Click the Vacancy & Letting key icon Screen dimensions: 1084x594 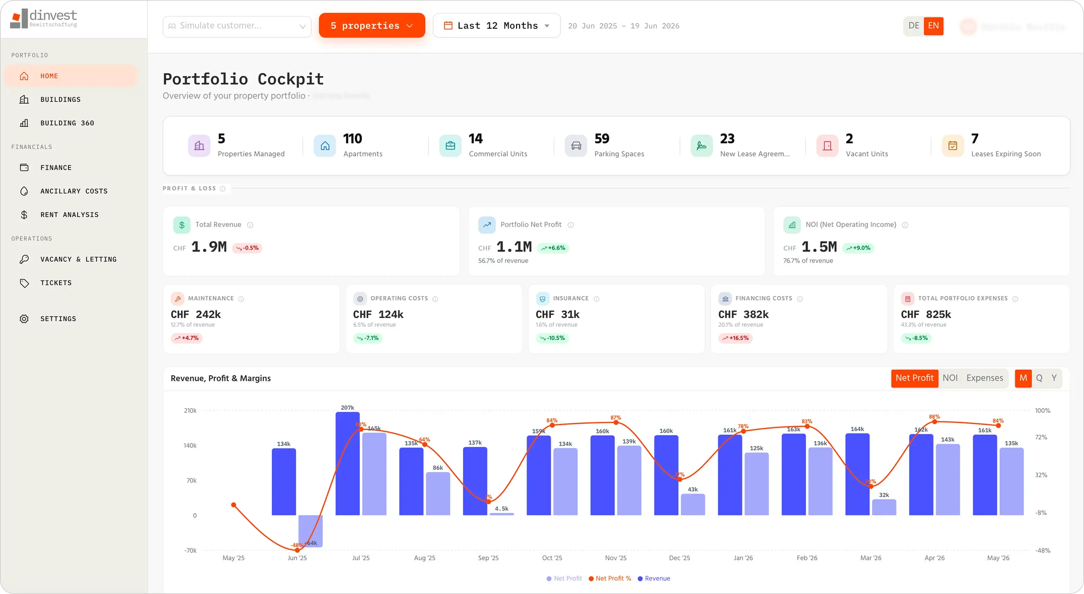coord(24,259)
